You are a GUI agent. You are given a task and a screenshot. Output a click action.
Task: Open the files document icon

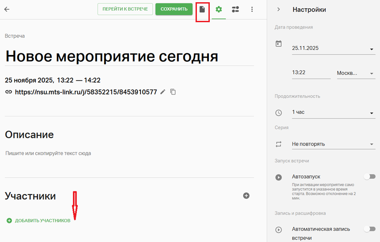[x=202, y=9]
